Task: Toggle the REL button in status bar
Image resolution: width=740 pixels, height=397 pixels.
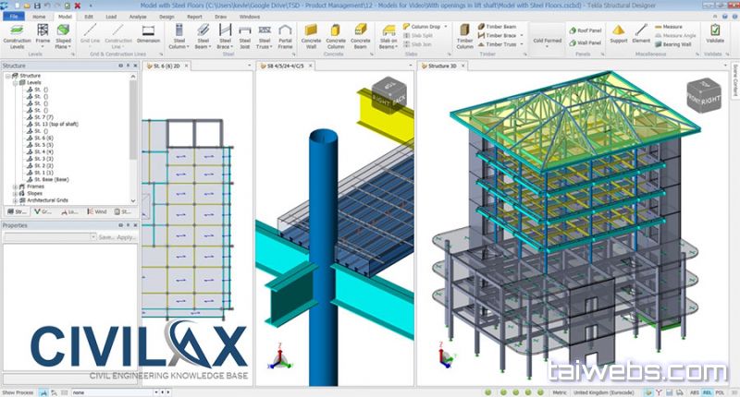Action: (x=708, y=391)
